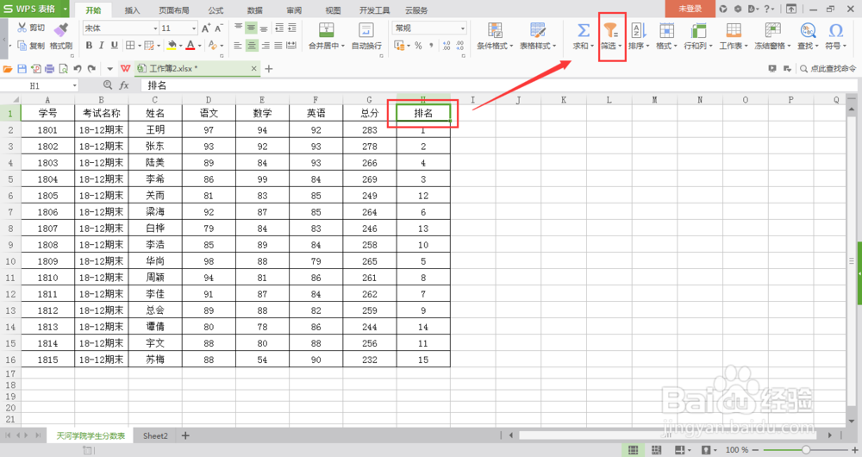Click Merge and Center (合并居中) icon
Screen dimensions: 862x457
[327, 29]
